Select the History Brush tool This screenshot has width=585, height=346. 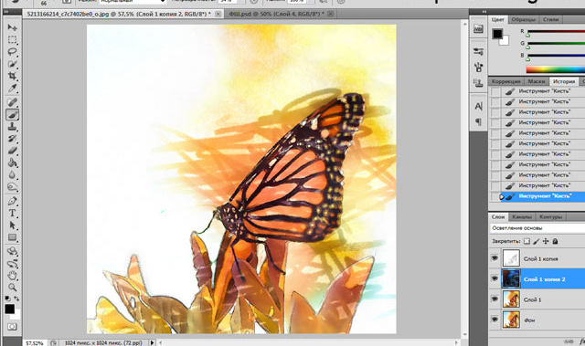(x=12, y=139)
